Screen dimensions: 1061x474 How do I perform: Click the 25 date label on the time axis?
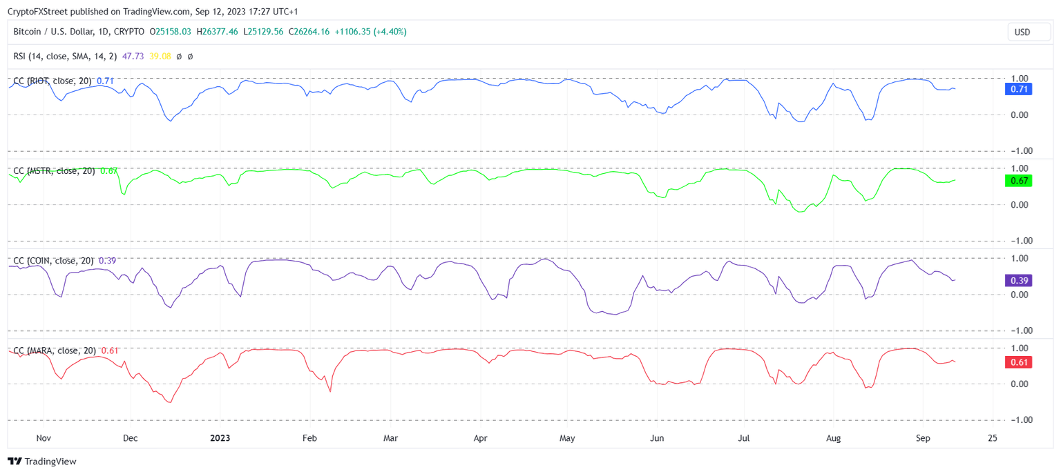(993, 438)
